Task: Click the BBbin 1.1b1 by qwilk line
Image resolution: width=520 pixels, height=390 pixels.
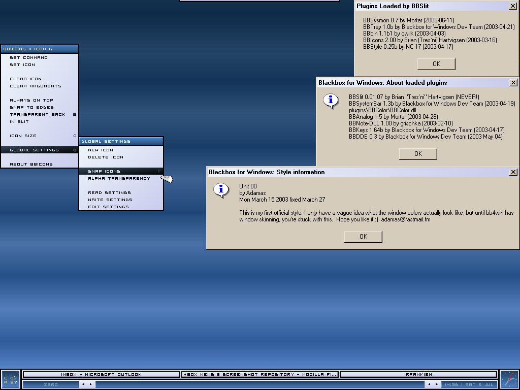Action: tap(404, 34)
